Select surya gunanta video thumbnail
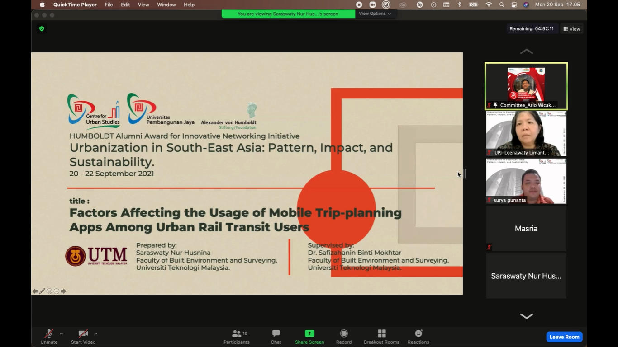 526,181
